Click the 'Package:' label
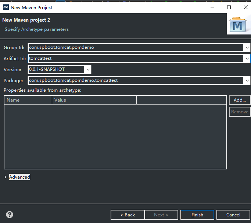251x223 pixels. click(13, 81)
